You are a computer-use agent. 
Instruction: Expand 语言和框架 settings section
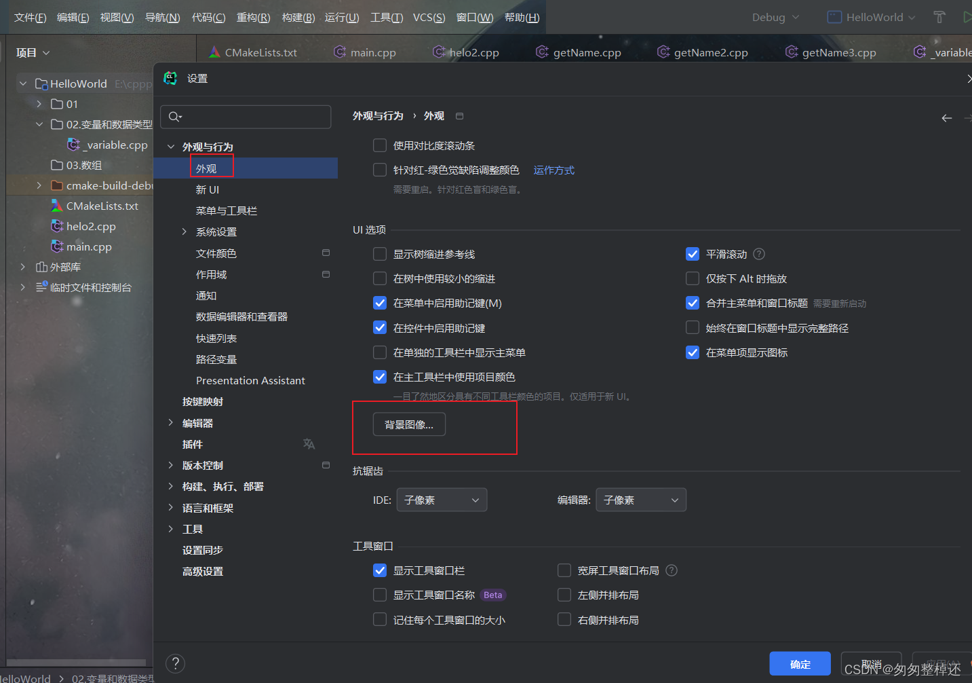click(x=170, y=508)
